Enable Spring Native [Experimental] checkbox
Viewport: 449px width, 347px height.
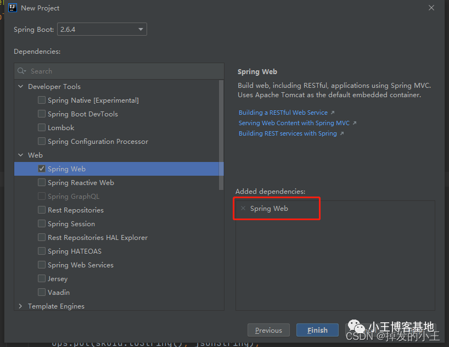click(42, 100)
